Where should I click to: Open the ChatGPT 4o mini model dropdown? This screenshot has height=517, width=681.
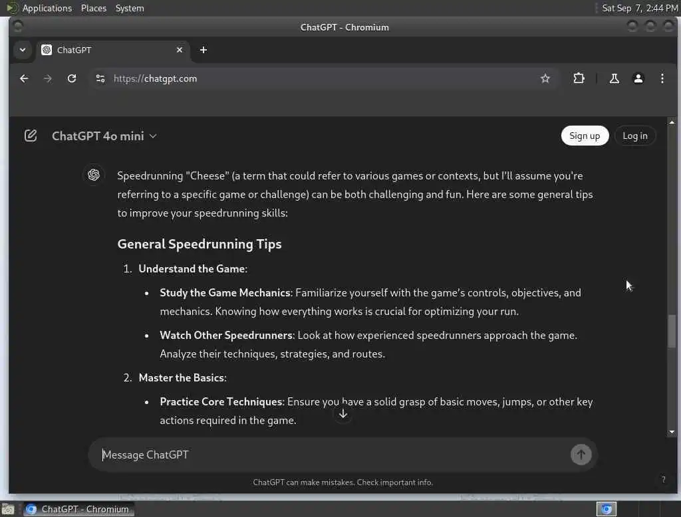104,136
